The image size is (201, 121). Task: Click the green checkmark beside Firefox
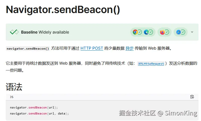(x=167, y=32)
